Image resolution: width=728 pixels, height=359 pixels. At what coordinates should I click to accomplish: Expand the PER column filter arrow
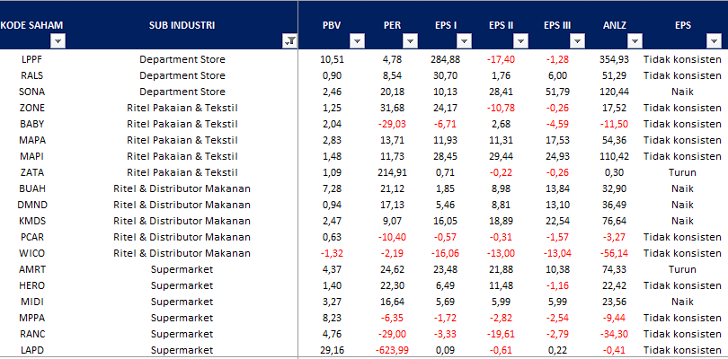coord(410,41)
